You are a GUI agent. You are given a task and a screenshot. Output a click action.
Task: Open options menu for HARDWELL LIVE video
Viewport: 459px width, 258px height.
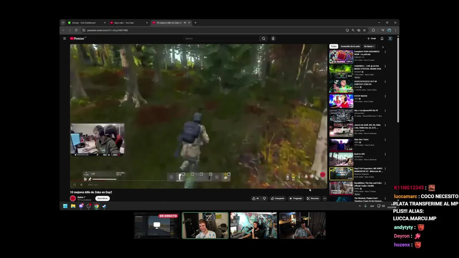click(385, 66)
